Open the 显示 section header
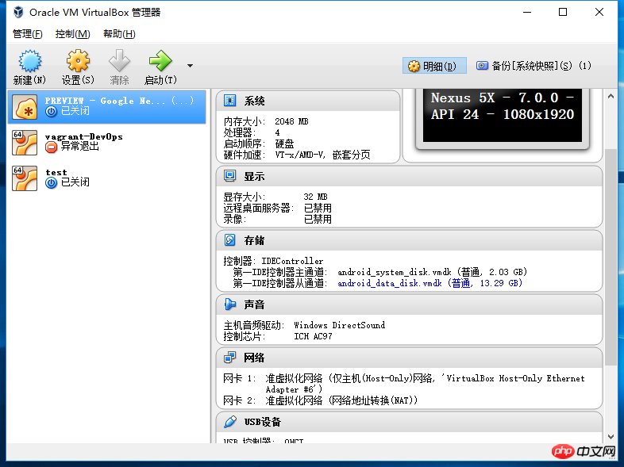 coord(409,177)
